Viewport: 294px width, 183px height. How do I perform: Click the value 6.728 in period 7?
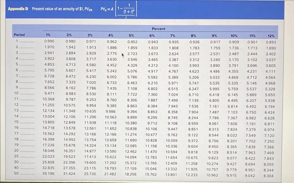click(49, 76)
